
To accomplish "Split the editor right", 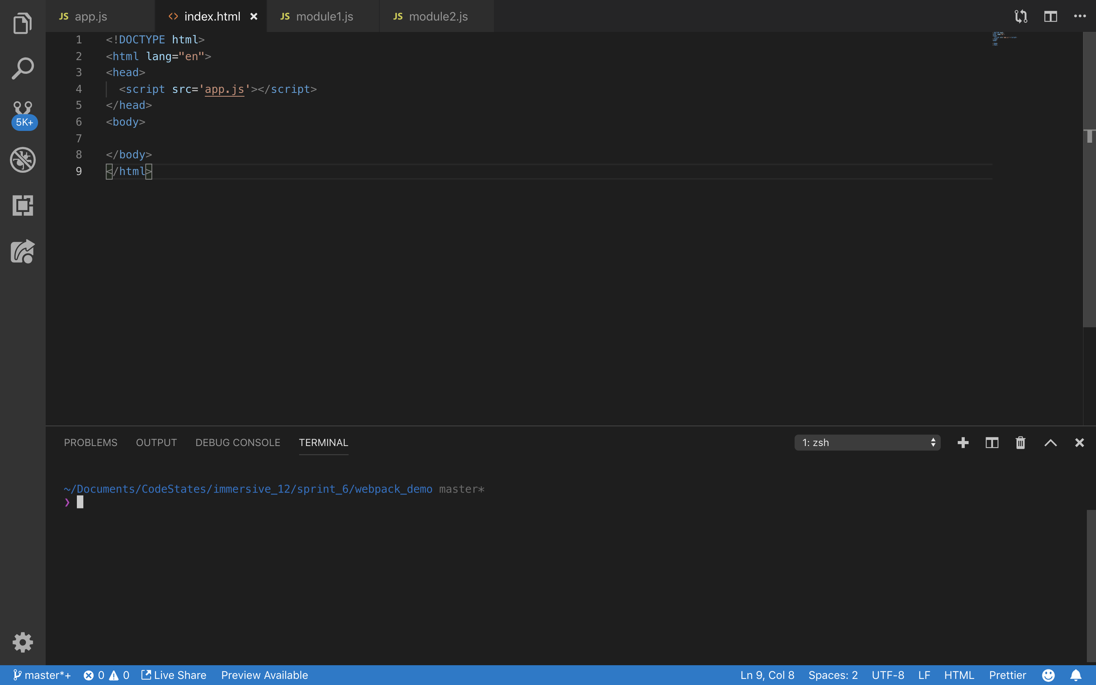I will coord(1050,17).
